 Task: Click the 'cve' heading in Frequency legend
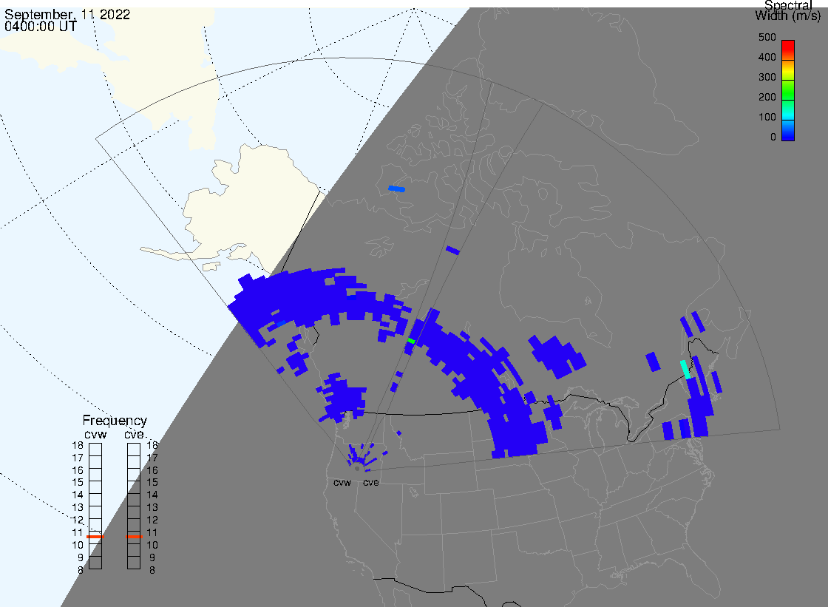pos(134,435)
